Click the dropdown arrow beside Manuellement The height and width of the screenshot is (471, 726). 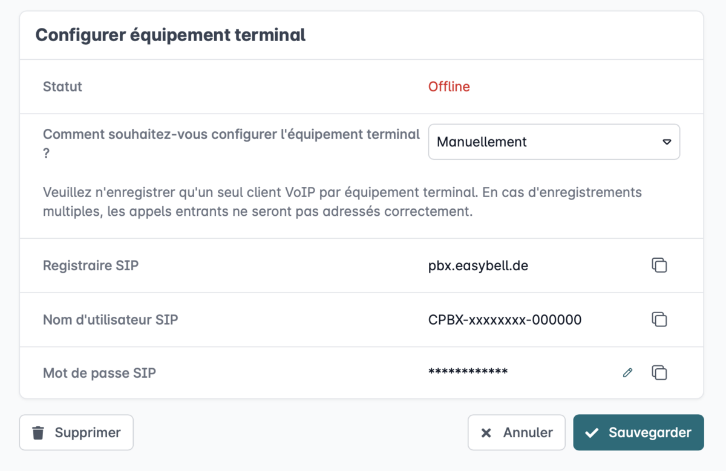(667, 142)
